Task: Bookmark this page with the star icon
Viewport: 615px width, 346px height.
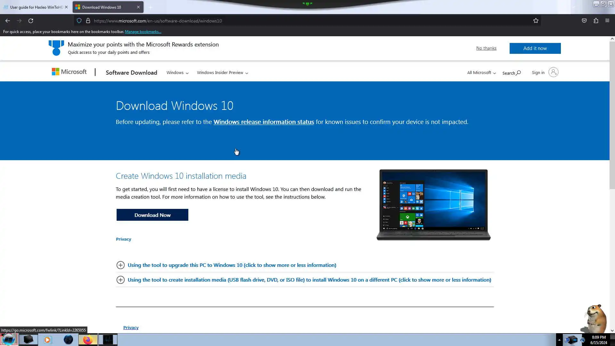Action: point(536,21)
